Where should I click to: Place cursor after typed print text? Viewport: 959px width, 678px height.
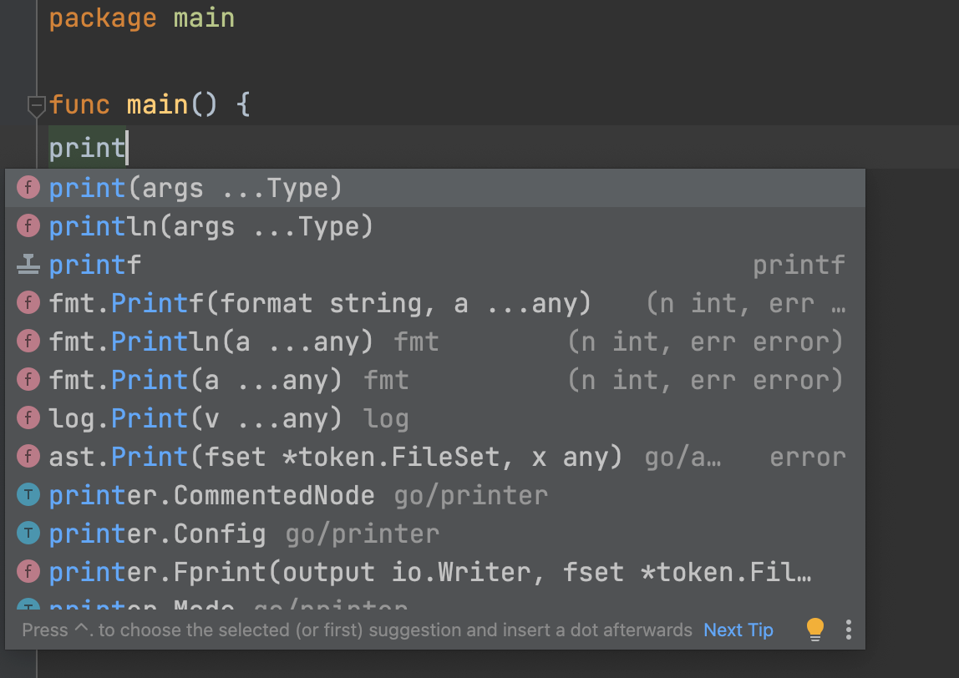[126, 149]
